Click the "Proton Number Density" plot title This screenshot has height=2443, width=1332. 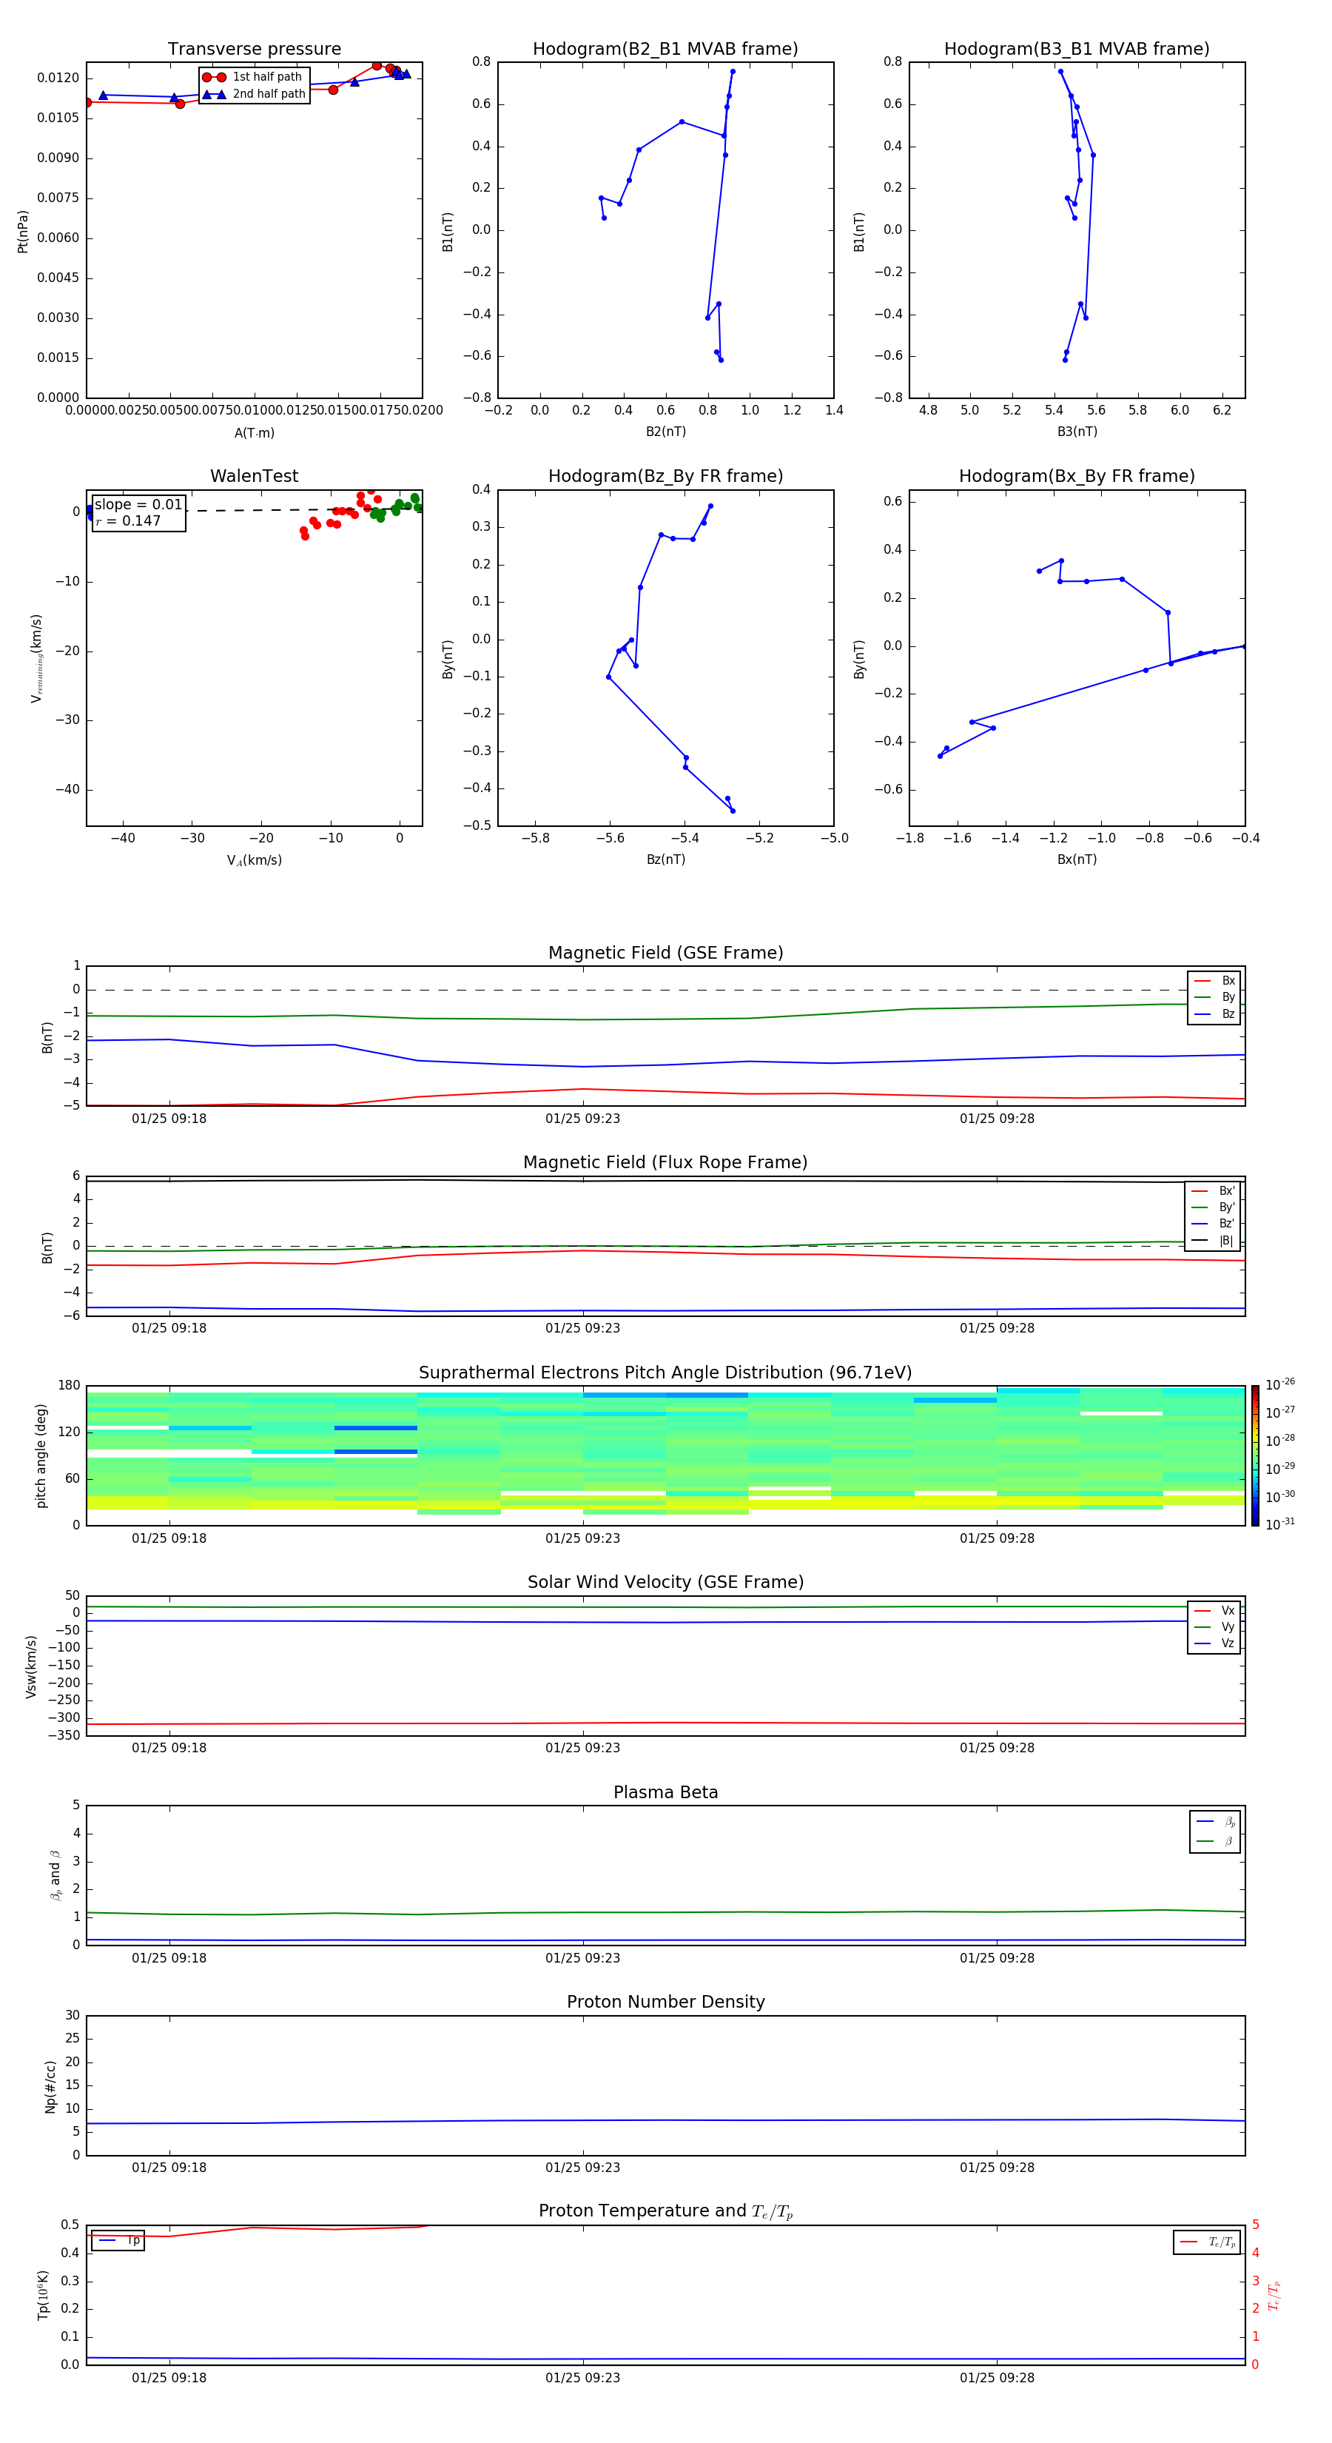click(x=665, y=2002)
